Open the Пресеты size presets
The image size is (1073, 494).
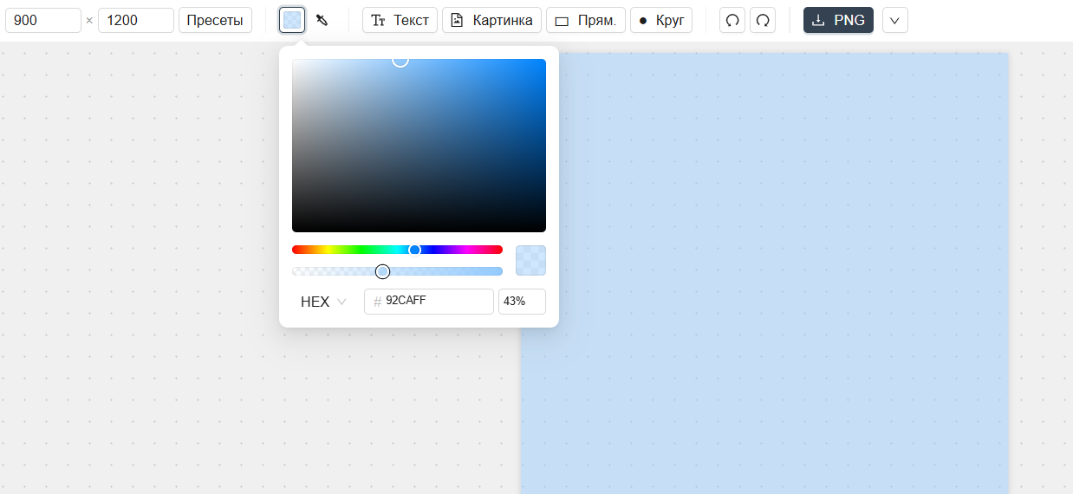pyautogui.click(x=215, y=20)
